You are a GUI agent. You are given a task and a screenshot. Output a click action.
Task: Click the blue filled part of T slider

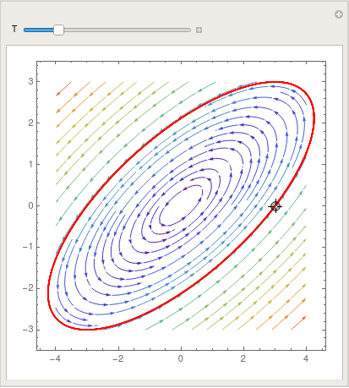tap(39, 30)
